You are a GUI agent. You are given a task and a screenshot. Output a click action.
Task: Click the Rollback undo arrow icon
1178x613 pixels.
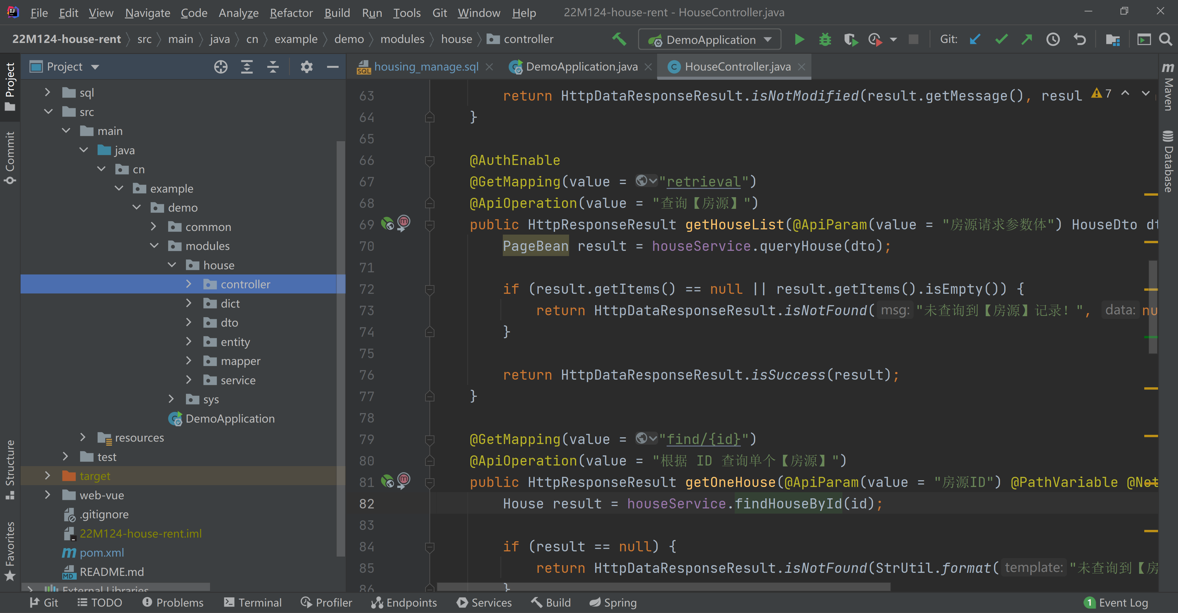click(x=1080, y=39)
